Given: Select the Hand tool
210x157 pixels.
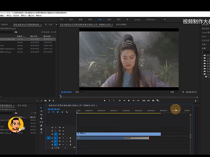Looking at the screenshot, I should tap(41, 129).
